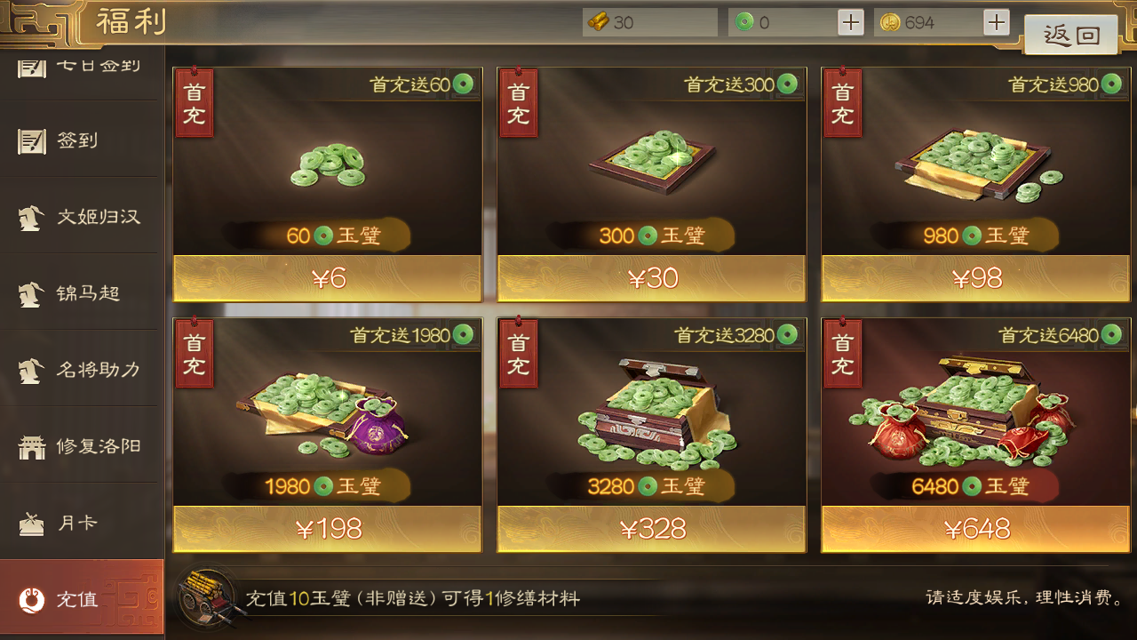The image size is (1137, 640).
Task: Open the 锦马超 event in sidebar
Action: pos(82,292)
